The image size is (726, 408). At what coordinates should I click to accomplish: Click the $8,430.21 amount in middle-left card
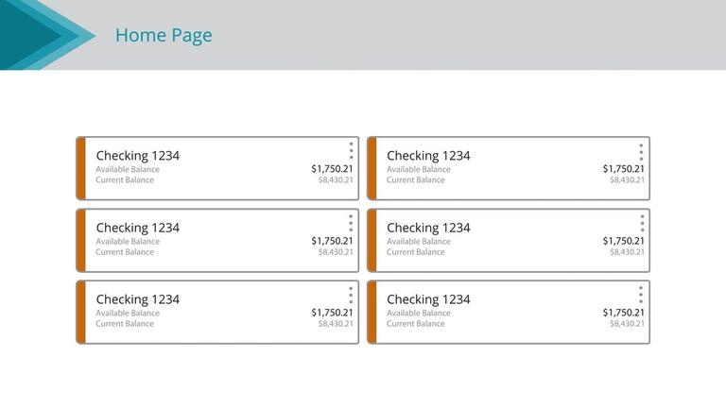(336, 252)
